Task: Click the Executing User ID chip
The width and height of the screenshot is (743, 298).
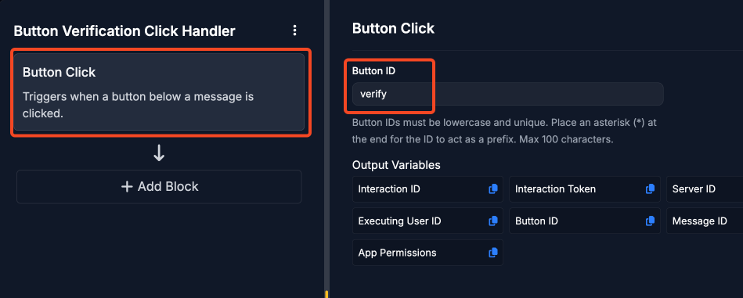Action: [x=427, y=221]
